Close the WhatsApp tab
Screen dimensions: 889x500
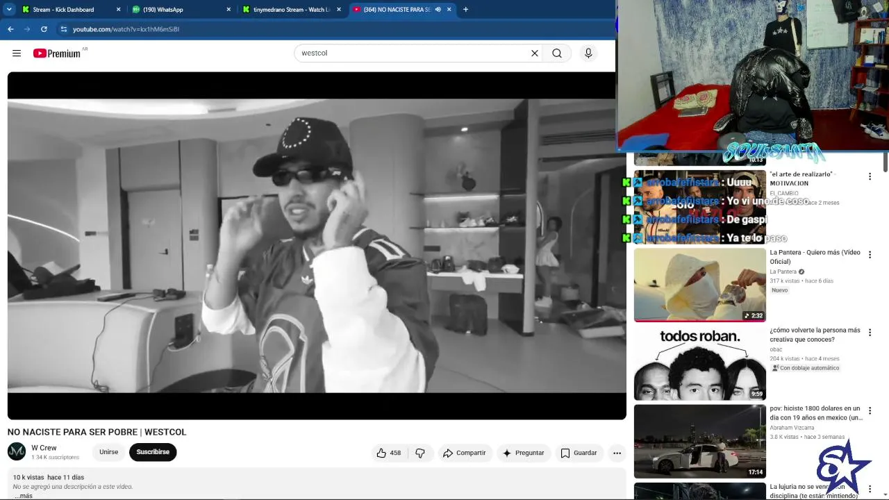(x=229, y=10)
